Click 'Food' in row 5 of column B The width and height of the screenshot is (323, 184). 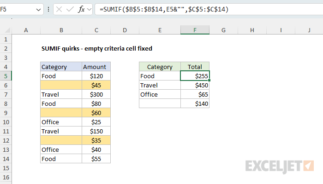click(x=61, y=76)
